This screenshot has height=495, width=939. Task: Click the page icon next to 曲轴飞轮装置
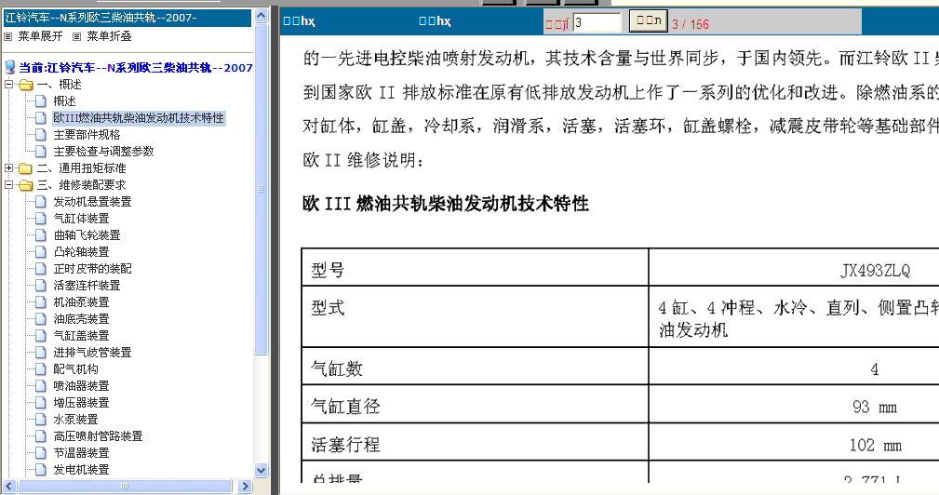(x=41, y=235)
